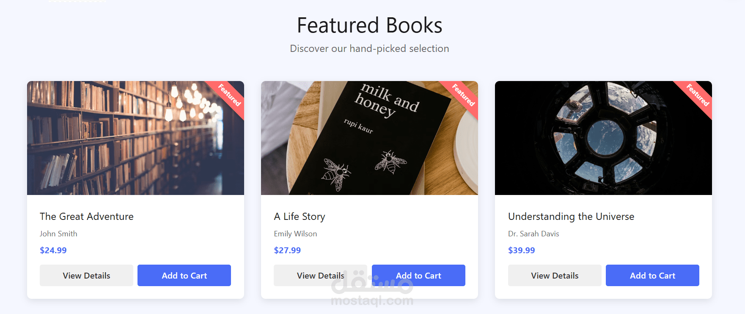The image size is (745, 314).
Task: Select the $39.99 price
Action: [521, 250]
